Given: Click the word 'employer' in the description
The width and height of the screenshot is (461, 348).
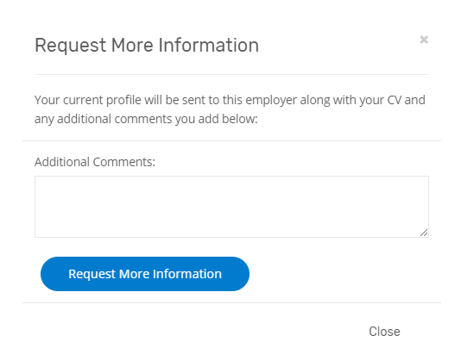Looking at the screenshot, I should click(x=271, y=101).
